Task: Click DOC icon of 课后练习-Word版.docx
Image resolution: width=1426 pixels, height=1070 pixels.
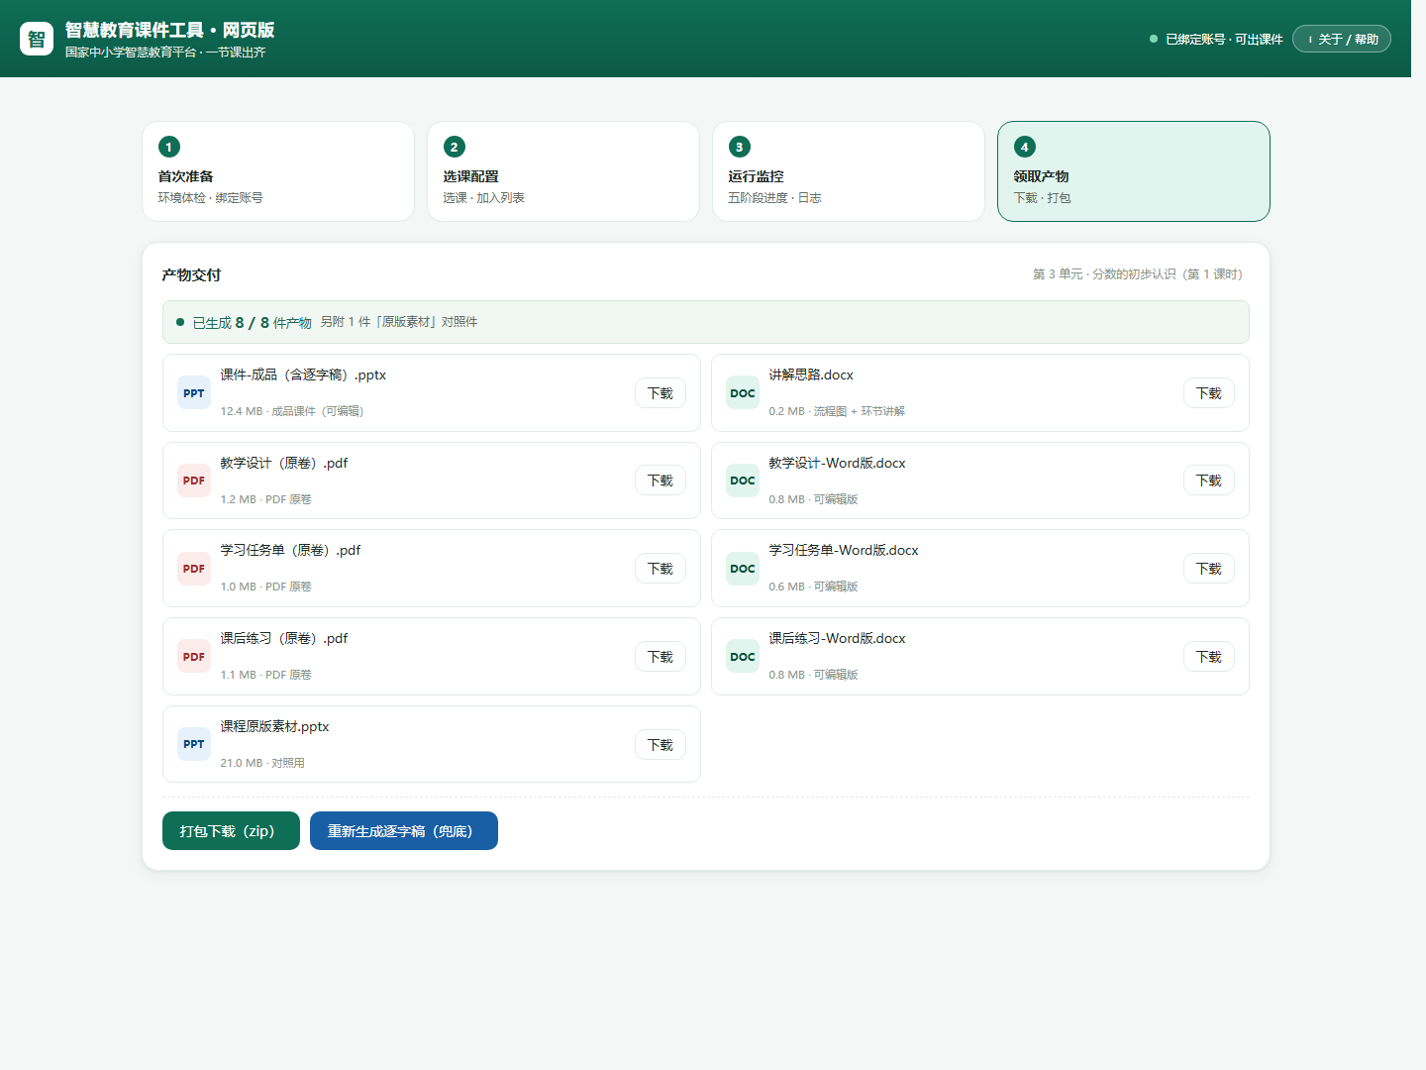Action: [743, 657]
